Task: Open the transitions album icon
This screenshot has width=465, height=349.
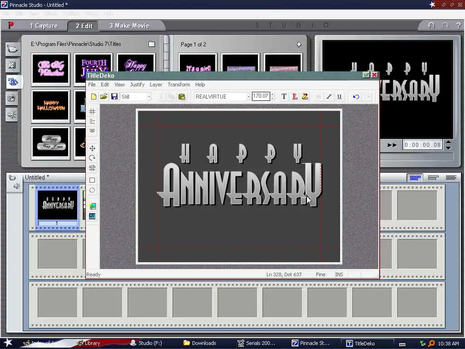Action: coord(12,65)
